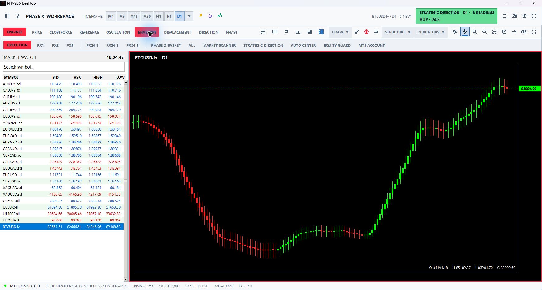Click the Search symbol input field
The height and width of the screenshot is (290, 542).
(64, 67)
